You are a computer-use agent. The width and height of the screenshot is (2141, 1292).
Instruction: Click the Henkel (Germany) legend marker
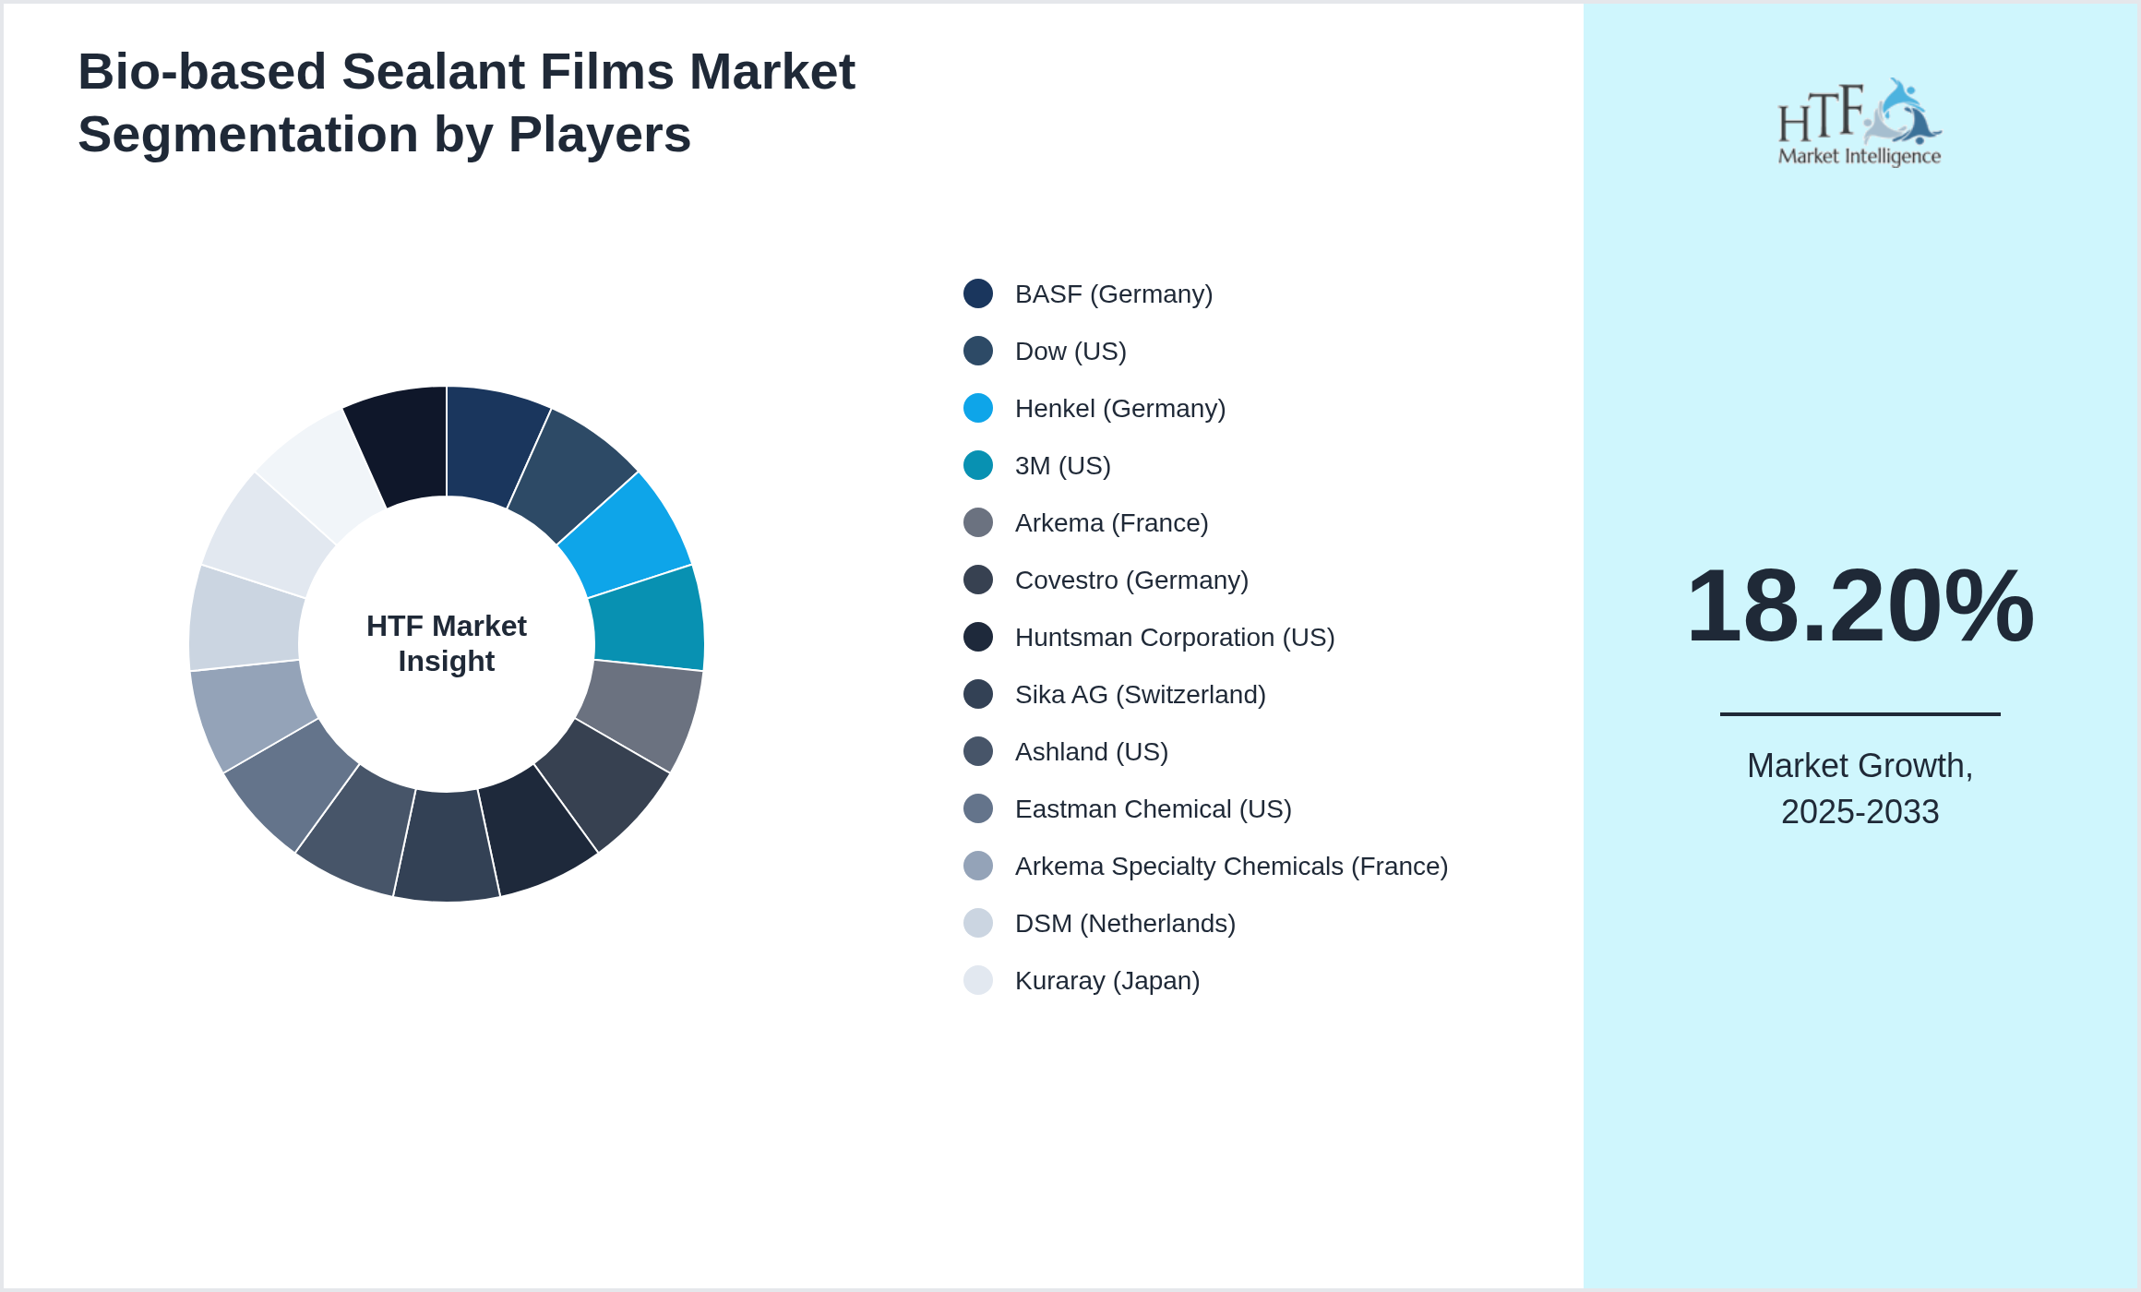(x=977, y=408)
